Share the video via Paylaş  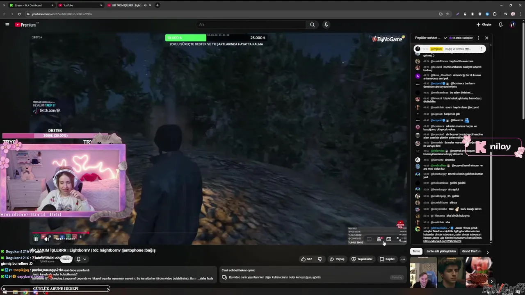[x=337, y=259]
